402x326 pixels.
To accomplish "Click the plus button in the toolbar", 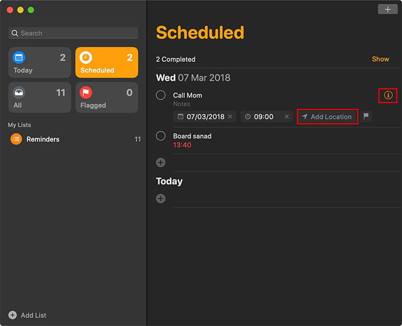I will [388, 9].
